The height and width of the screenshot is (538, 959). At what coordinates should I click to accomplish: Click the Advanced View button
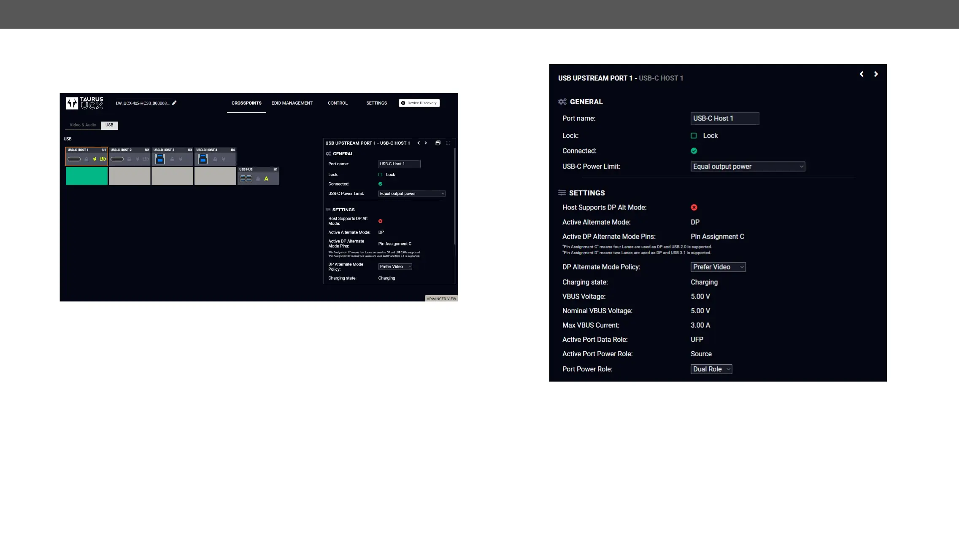point(441,299)
